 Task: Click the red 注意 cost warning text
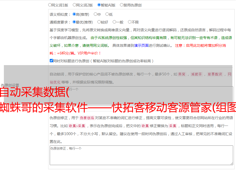coord(138,49)
